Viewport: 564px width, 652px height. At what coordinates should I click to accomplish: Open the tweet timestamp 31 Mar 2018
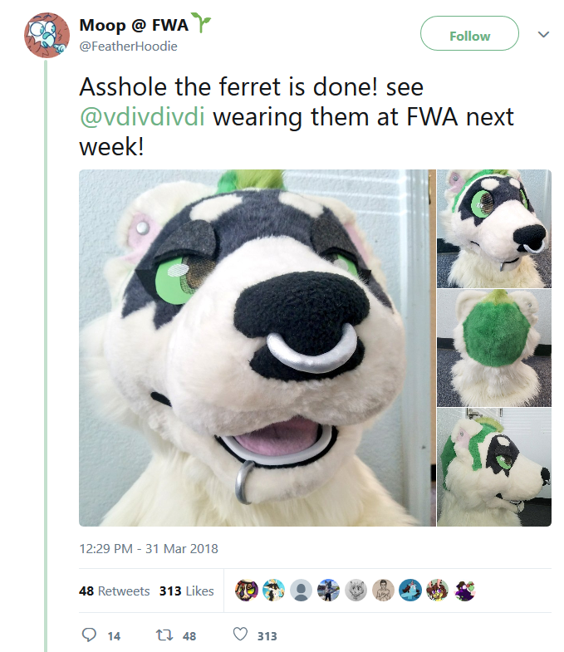(149, 548)
